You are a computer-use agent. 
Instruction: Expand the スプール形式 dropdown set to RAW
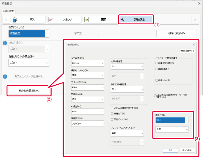coord(88,87)
